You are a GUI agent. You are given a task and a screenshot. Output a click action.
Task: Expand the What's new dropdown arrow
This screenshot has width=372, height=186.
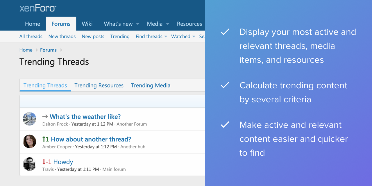(138, 24)
